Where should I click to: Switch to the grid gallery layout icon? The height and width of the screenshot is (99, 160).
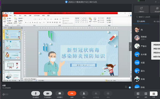click(146, 94)
